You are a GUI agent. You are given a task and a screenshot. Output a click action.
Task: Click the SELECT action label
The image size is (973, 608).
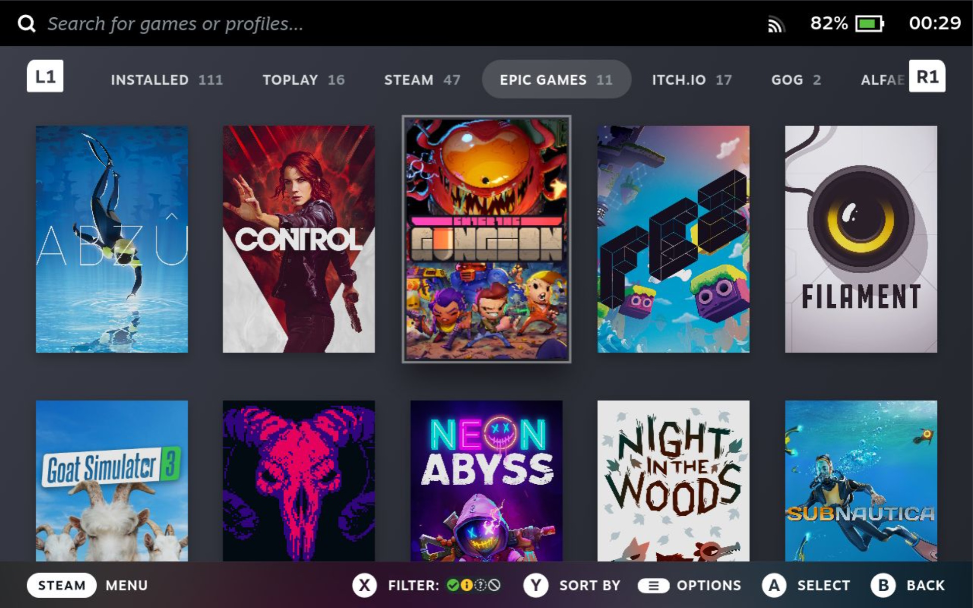pos(823,585)
